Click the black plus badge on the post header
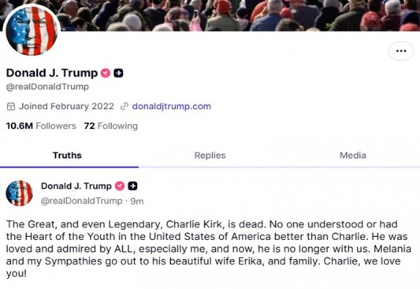 [132, 186]
